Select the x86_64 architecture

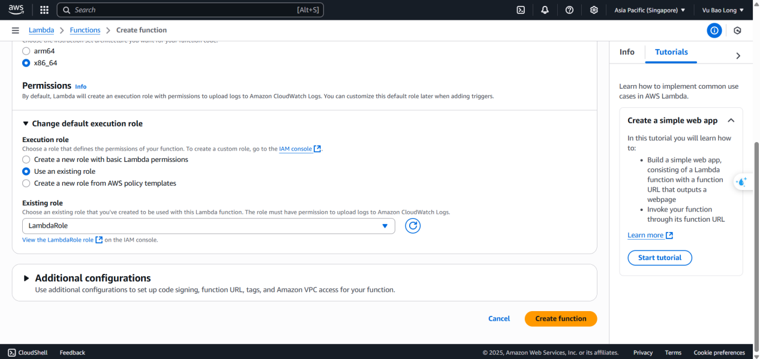26,63
